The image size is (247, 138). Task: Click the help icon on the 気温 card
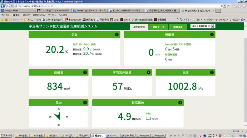click(x=117, y=34)
